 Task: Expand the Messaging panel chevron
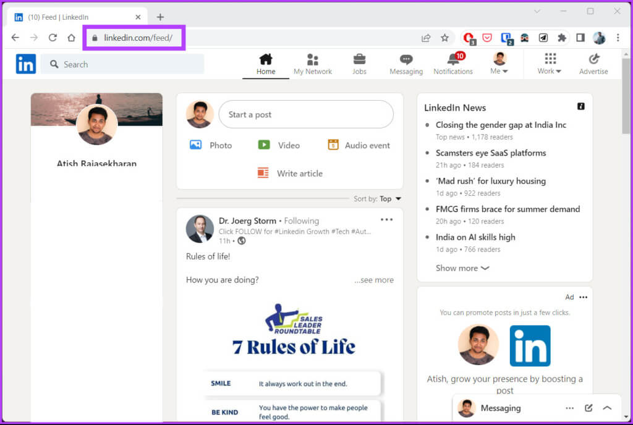pos(607,408)
